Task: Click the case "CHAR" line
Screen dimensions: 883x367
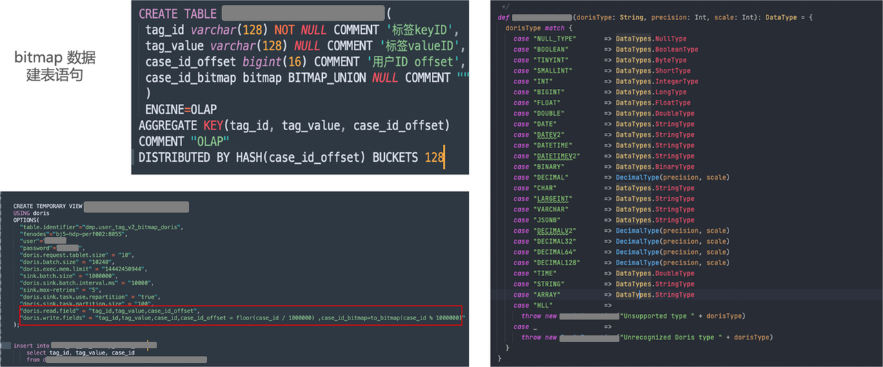Action: [x=604, y=188]
